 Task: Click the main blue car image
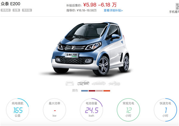[91, 49]
